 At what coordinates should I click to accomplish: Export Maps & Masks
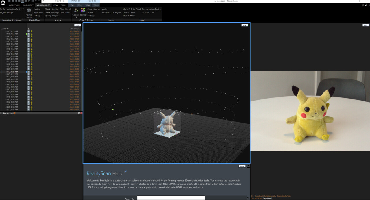tap(129, 16)
